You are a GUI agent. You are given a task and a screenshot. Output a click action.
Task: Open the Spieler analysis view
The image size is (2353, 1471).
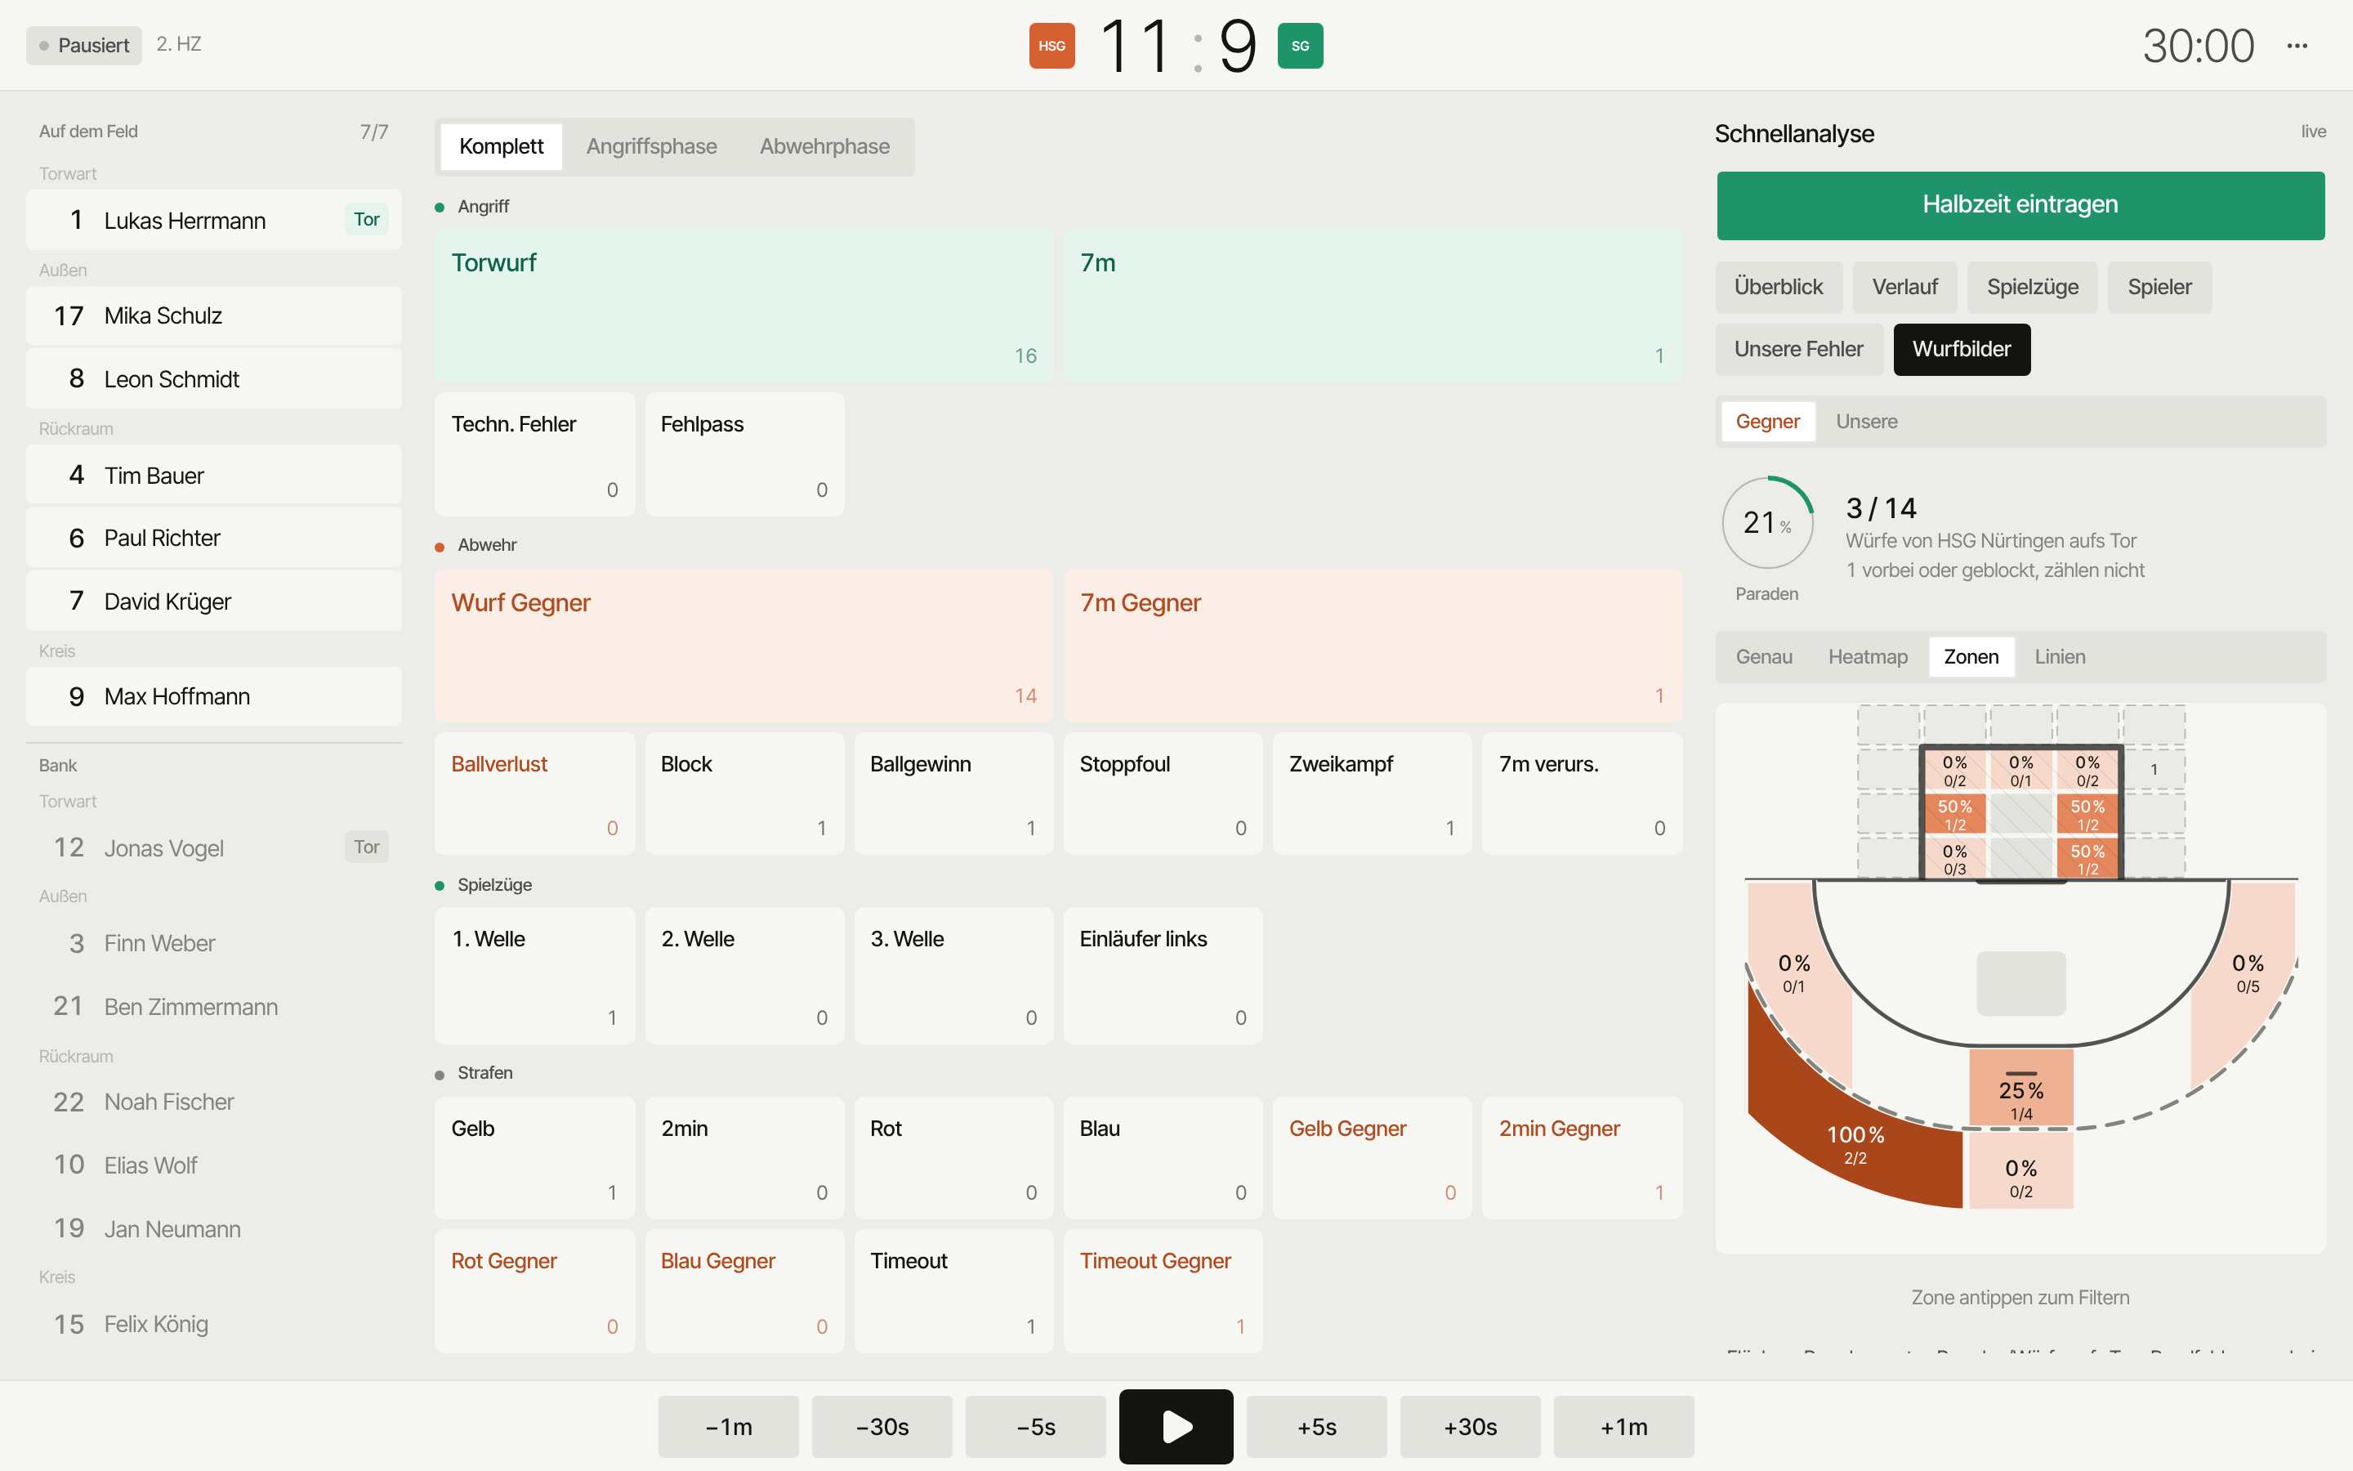pyautogui.click(x=2159, y=287)
